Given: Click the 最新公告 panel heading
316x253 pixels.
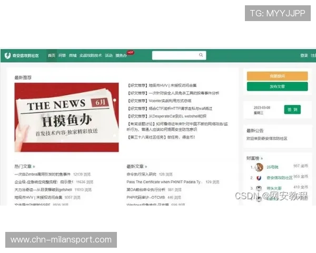Looking at the screenshot, I should tap(255, 131).
